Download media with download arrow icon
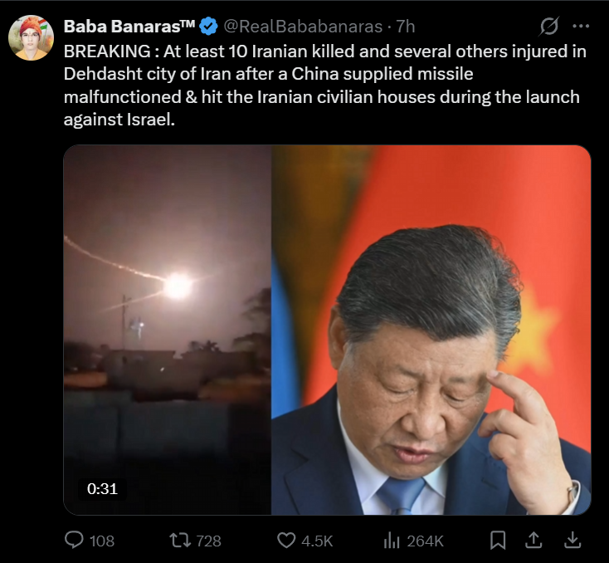The width and height of the screenshot is (609, 563). [x=572, y=540]
